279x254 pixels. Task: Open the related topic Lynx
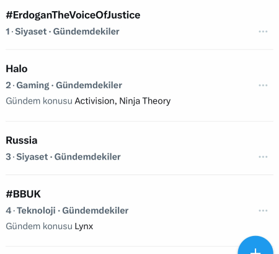[x=84, y=226]
